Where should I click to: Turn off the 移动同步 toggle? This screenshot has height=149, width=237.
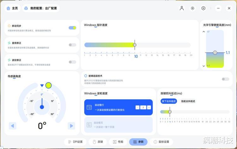click(72, 28)
